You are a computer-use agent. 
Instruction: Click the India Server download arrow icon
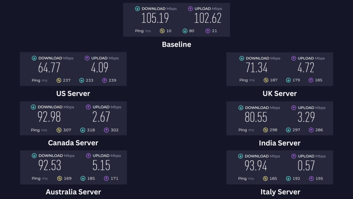coord(241,108)
